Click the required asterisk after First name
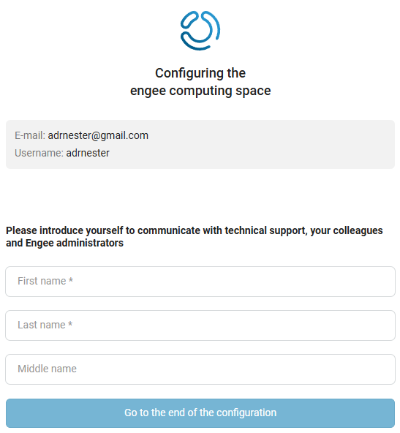Image resolution: width=400 pixels, height=433 pixels. (71, 280)
